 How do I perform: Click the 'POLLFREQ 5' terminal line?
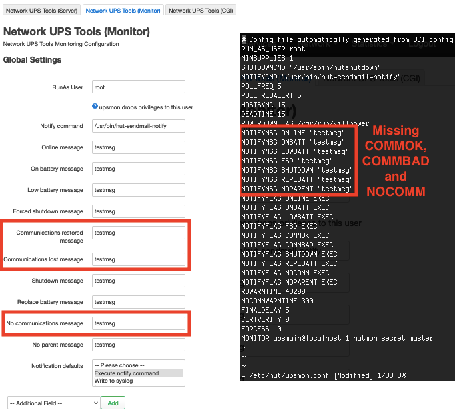(261, 86)
